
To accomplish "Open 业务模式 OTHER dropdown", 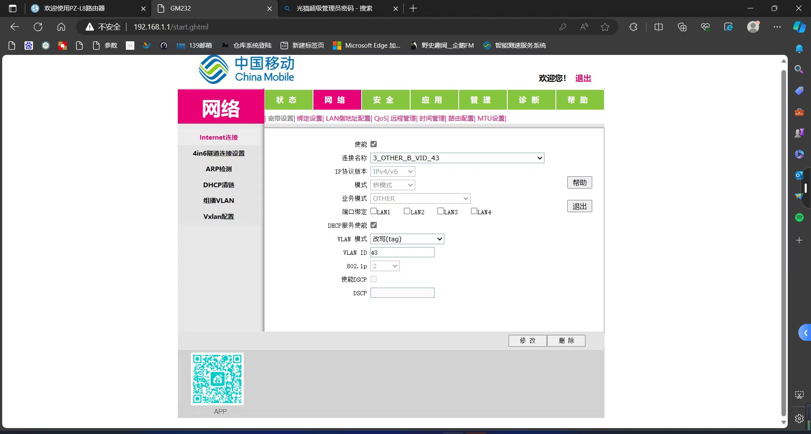I will click(x=420, y=198).
